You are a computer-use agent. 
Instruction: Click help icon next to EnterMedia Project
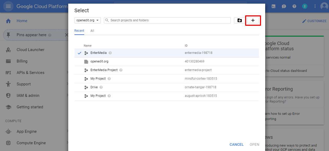click(x=121, y=70)
